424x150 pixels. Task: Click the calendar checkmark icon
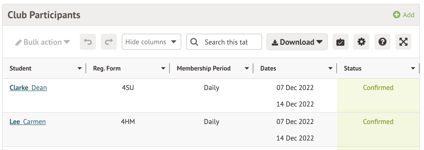tap(340, 42)
